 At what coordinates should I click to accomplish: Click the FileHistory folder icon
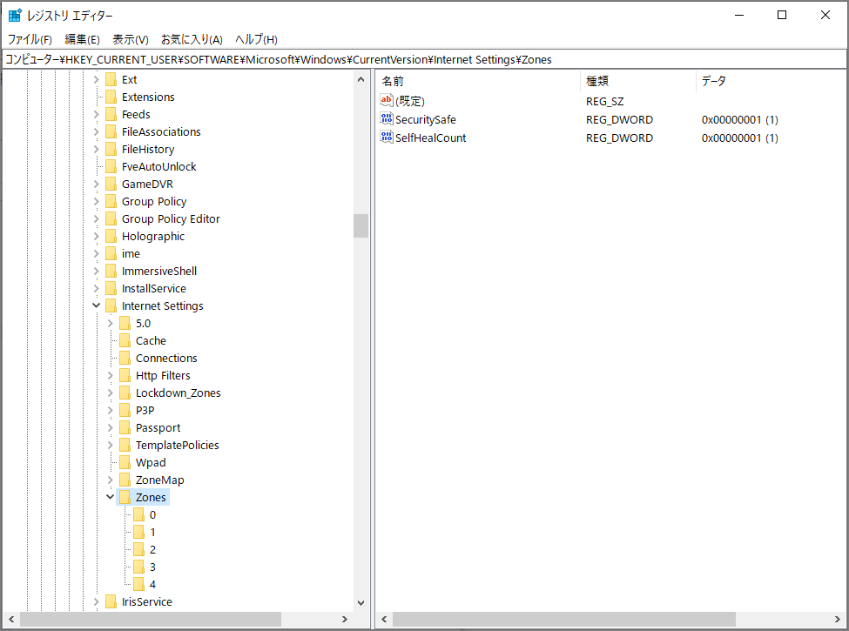coord(111,150)
